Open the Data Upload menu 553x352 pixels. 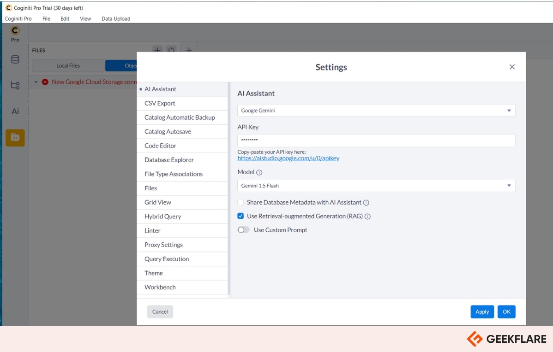pos(116,18)
